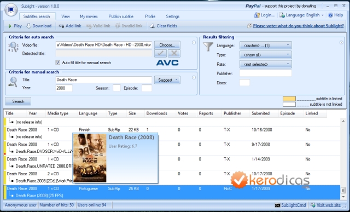Open the Sublight vote link
The width and height of the screenshot is (350, 212).
tap(298, 26)
